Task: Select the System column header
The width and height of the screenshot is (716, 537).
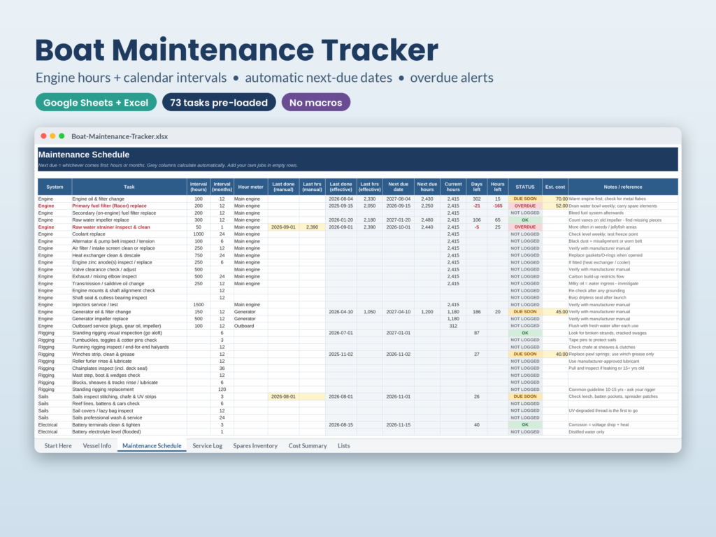Action: pyautogui.click(x=55, y=187)
